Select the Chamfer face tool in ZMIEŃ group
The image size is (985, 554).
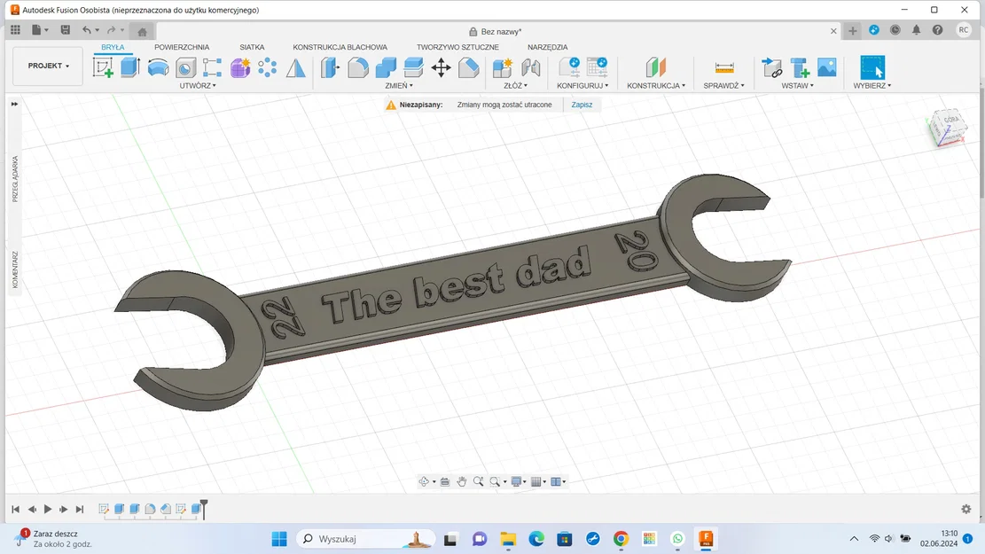pos(469,68)
